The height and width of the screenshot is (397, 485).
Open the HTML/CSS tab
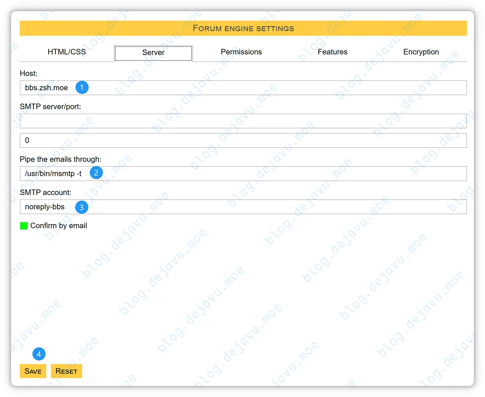tap(67, 52)
